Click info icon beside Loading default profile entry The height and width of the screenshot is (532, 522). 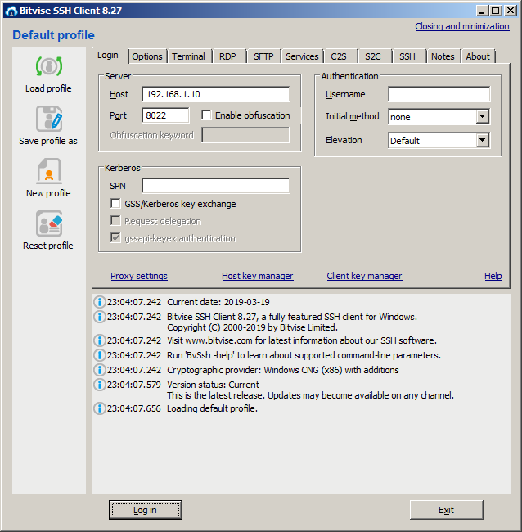tap(99, 408)
